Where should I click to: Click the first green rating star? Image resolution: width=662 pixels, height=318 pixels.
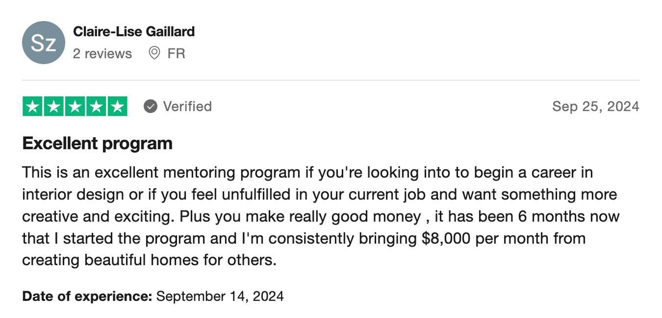(32, 107)
